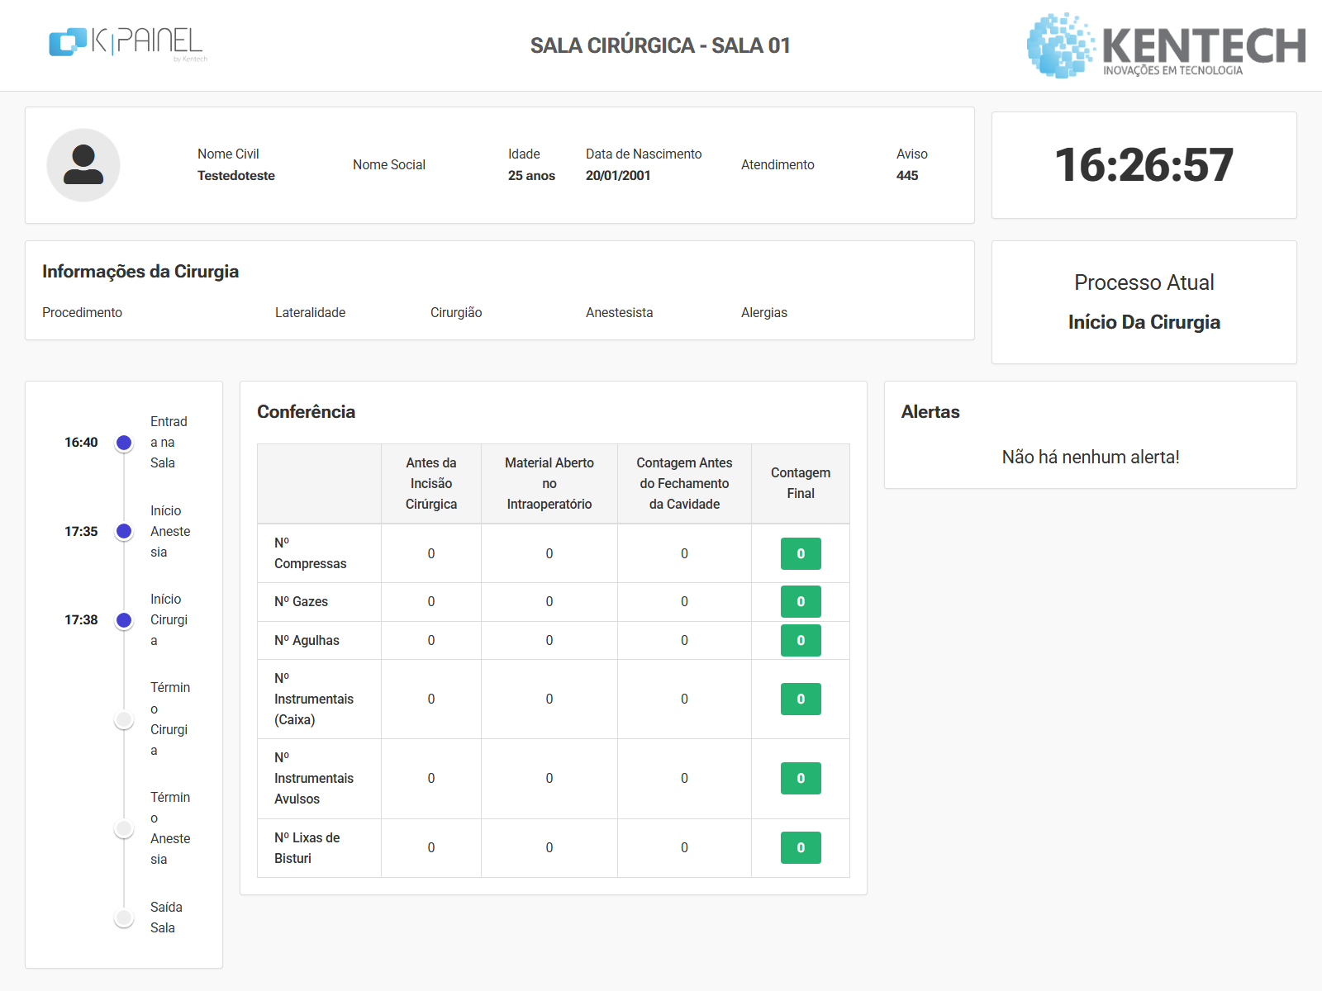The width and height of the screenshot is (1322, 991).
Task: Click the 'Conferência' heading
Action: click(306, 411)
